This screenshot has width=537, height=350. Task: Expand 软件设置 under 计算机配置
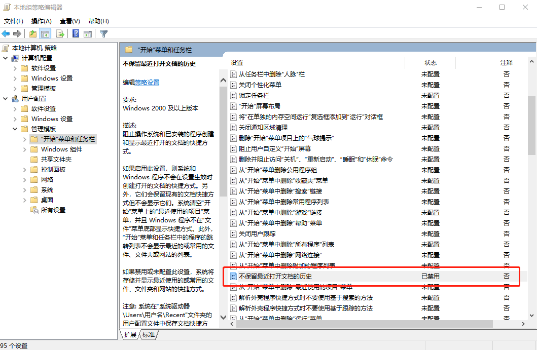pos(15,68)
